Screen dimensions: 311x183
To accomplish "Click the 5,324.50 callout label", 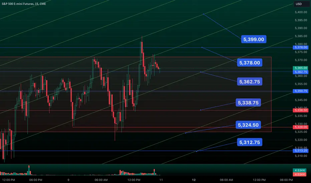I will [248, 125].
